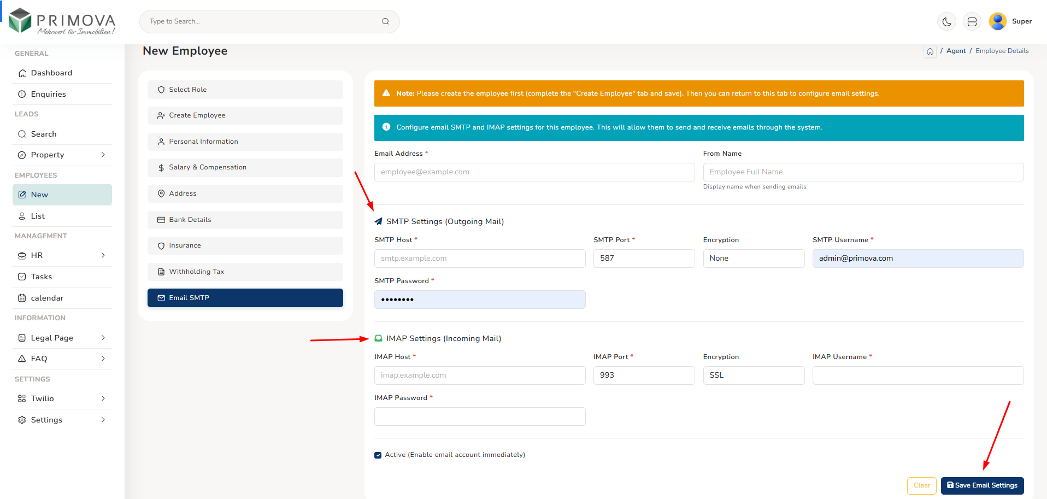
Task: Open the SMTP Encryption dropdown
Action: point(753,259)
